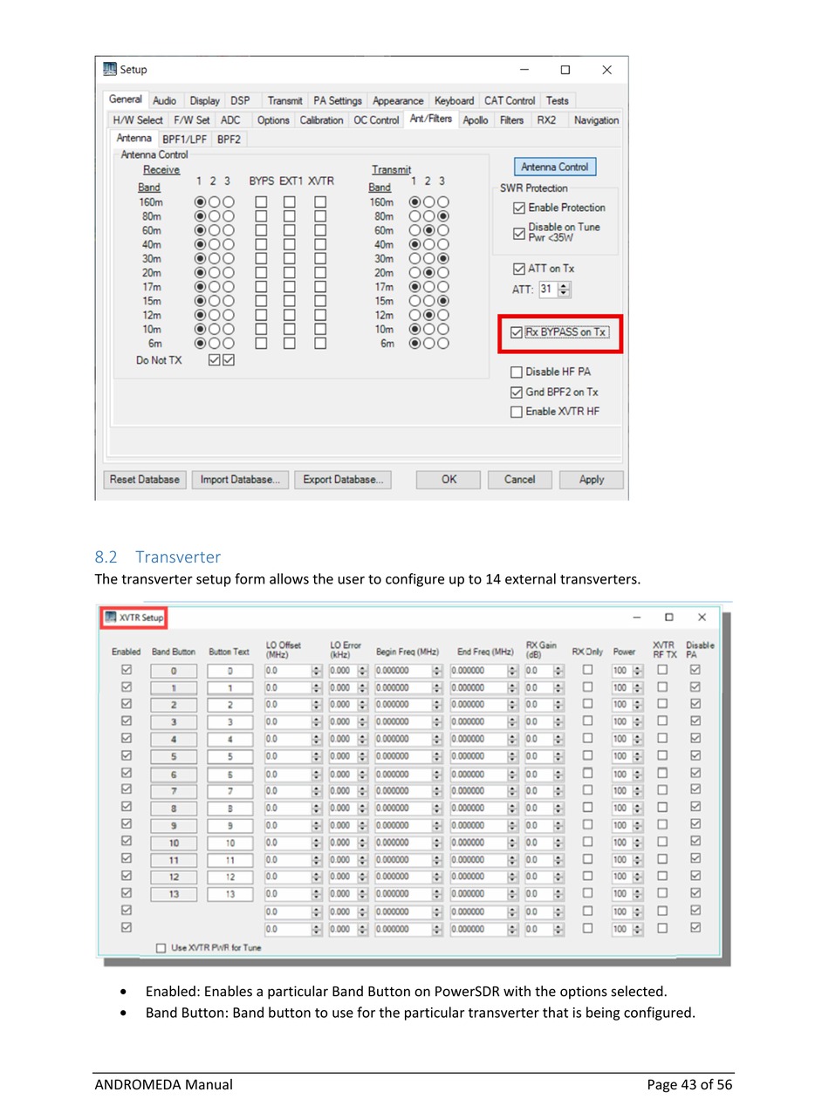Toggle ATT on Tx checkbox
Viewport: 829px width, 1099px height.
[x=519, y=269]
